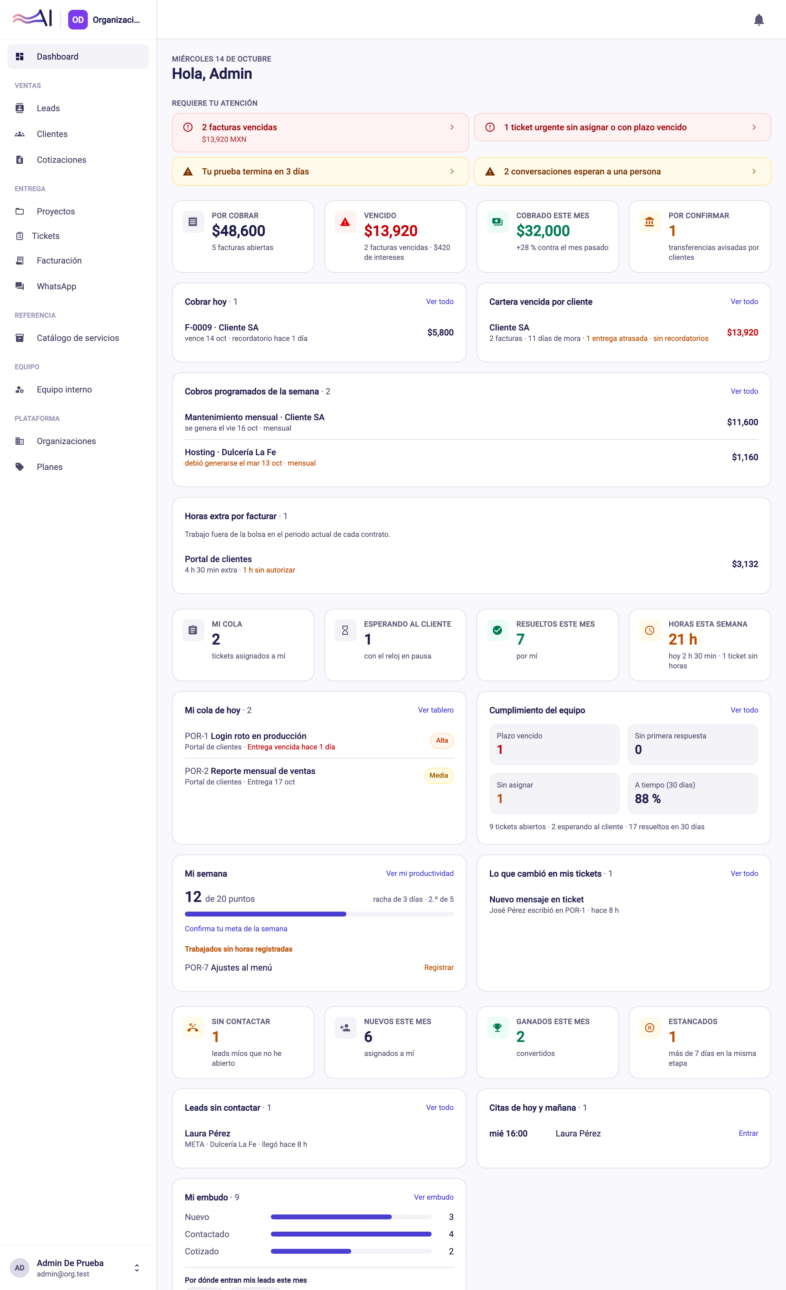
Task: Click the Dashboard grid icon
Action: [20, 57]
